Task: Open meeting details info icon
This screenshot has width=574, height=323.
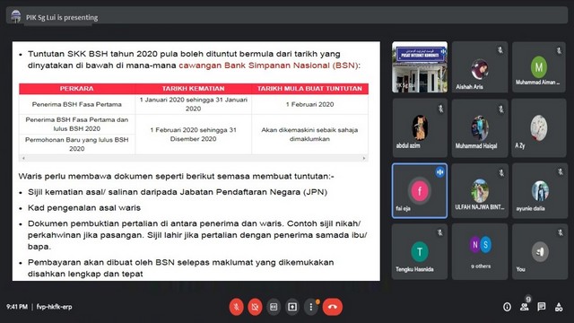Action: 507,307
